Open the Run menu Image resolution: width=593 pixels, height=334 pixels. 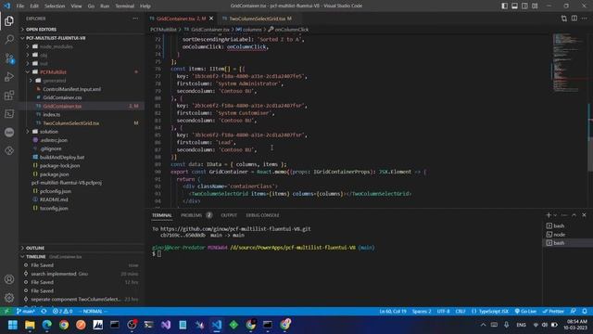(x=105, y=6)
